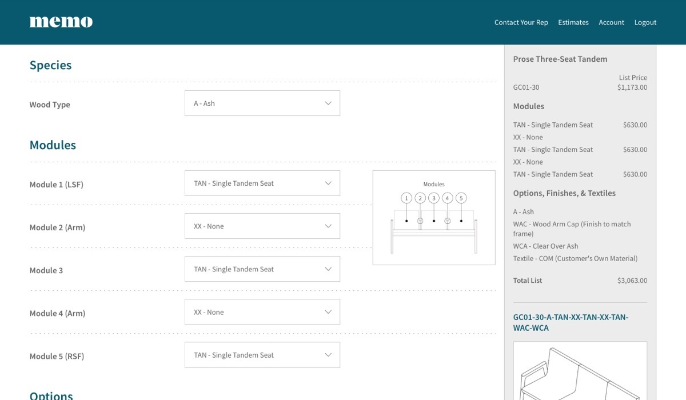Open the tandem seat product drawing thumbnail
The height and width of the screenshot is (400, 686).
point(580,371)
